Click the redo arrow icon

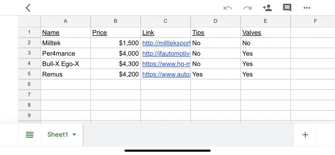[247, 8]
